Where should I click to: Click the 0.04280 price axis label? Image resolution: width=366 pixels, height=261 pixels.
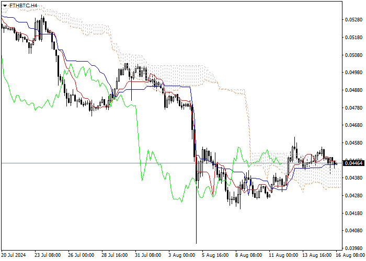pos(353,196)
